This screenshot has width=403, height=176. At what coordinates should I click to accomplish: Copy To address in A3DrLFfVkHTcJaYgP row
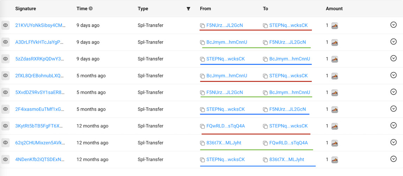265,43
